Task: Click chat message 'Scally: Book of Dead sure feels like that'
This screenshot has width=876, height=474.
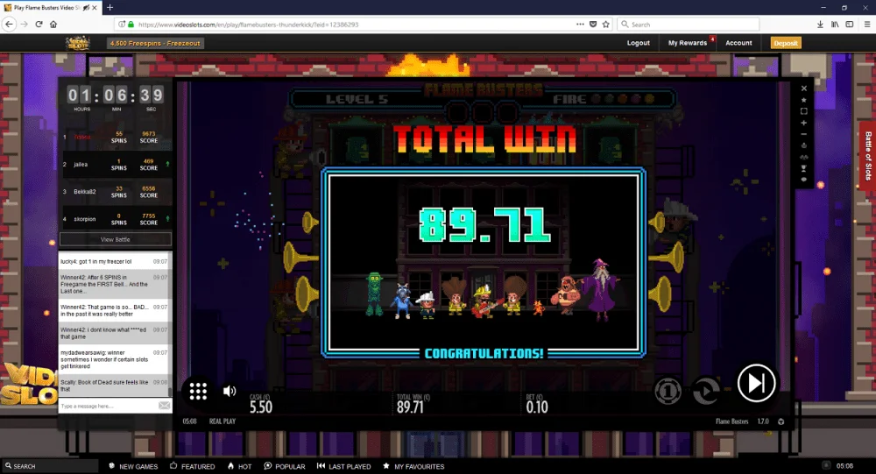Action: click(x=114, y=386)
